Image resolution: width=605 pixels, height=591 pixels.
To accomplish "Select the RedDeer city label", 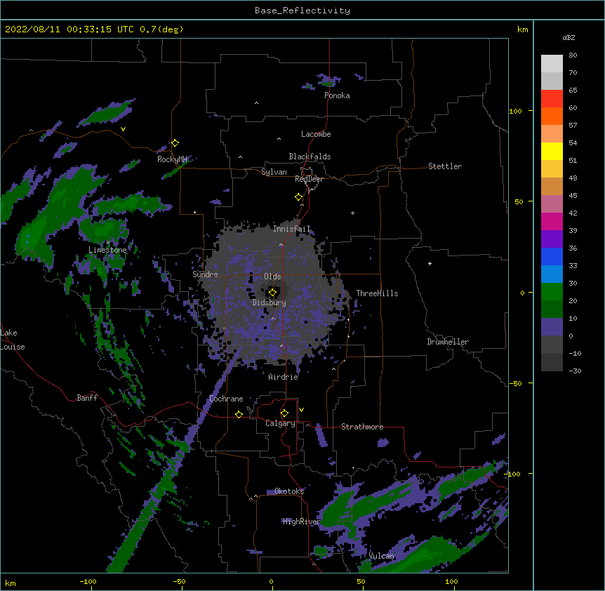I will pos(309,179).
